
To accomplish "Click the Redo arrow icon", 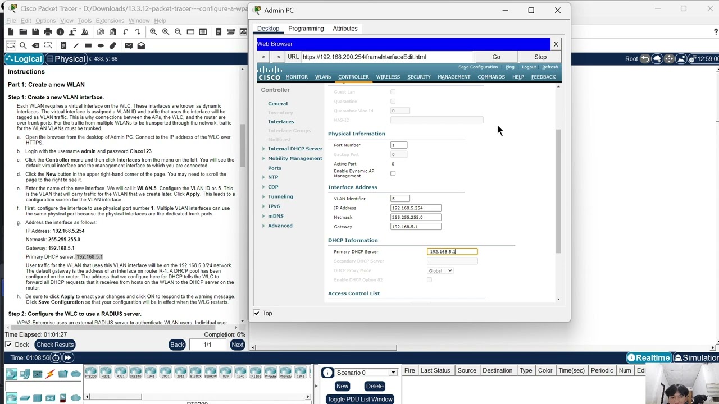I will coord(138,32).
